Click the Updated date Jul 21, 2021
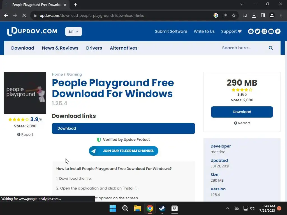 (220, 166)
